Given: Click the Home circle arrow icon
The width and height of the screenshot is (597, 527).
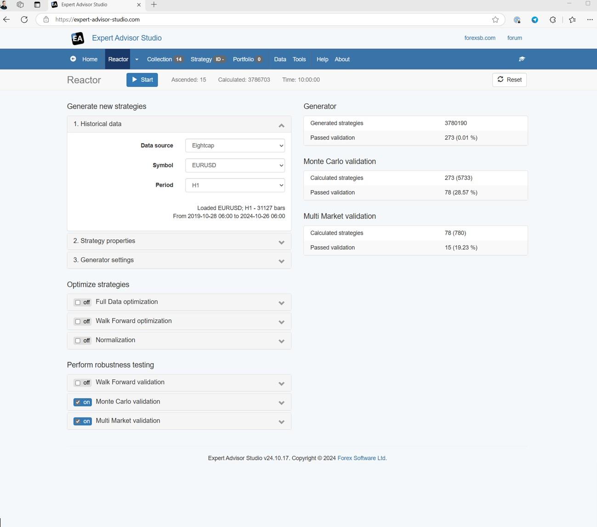Looking at the screenshot, I should [73, 59].
